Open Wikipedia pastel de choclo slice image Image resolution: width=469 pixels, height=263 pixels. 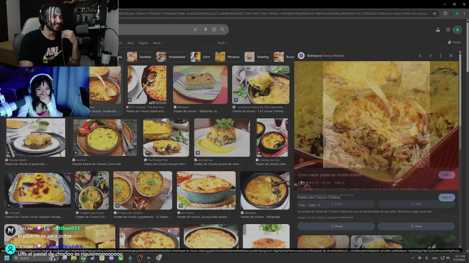point(200,85)
